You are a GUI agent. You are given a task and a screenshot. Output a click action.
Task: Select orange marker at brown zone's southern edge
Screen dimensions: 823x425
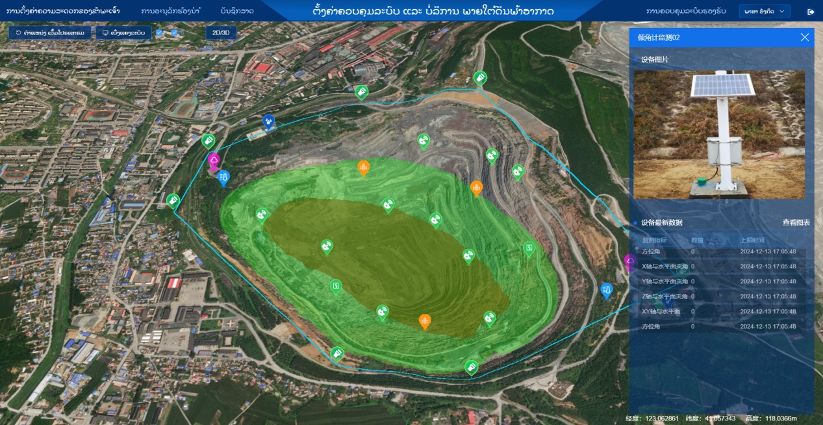coord(424,320)
